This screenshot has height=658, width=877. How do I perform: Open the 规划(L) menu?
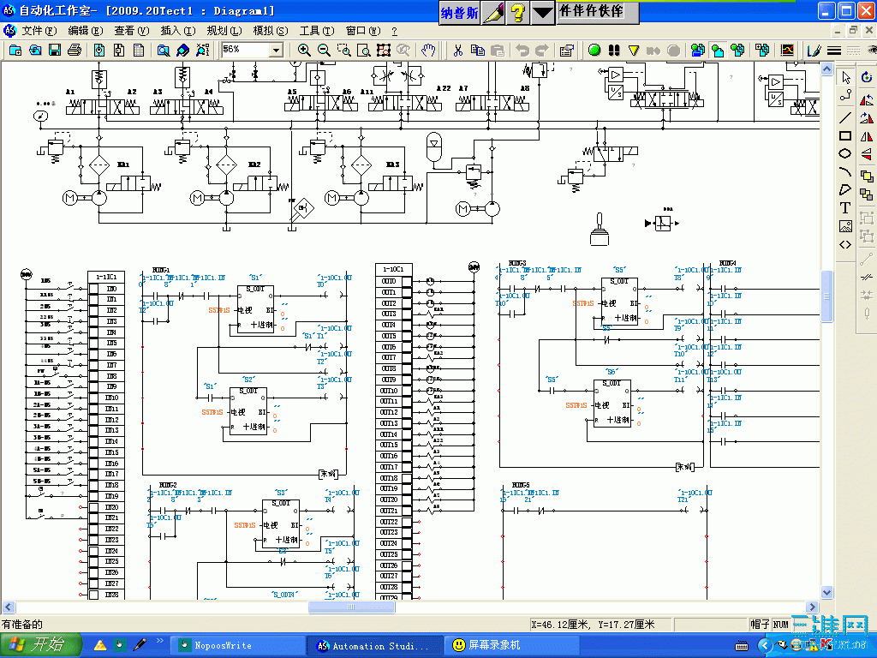pyautogui.click(x=224, y=31)
